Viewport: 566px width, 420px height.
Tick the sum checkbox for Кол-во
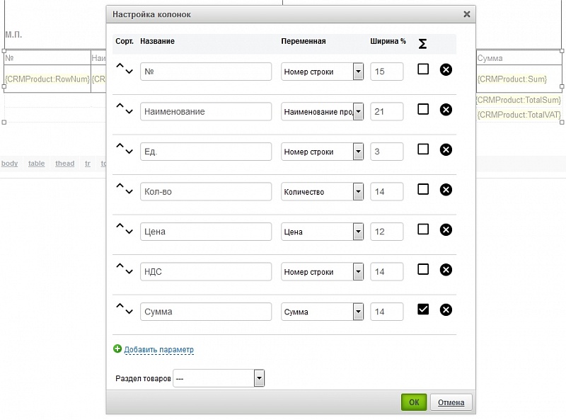coord(423,189)
